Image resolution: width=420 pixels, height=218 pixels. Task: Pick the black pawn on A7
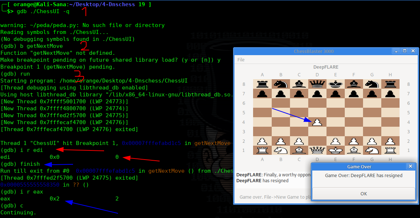(262, 94)
